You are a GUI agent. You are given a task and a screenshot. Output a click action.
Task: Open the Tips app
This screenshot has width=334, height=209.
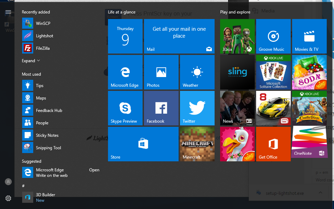(61, 85)
